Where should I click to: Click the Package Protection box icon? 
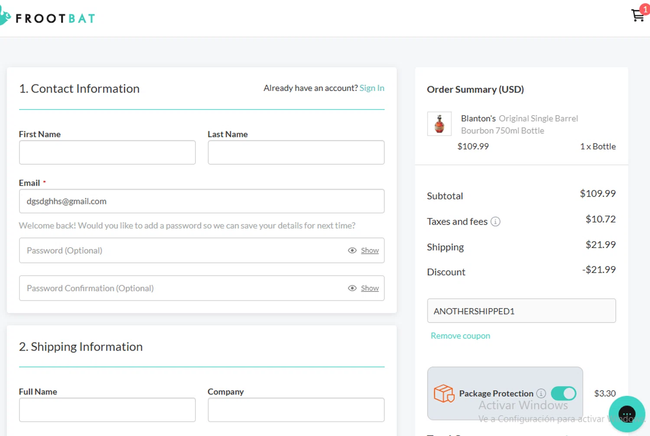444,393
